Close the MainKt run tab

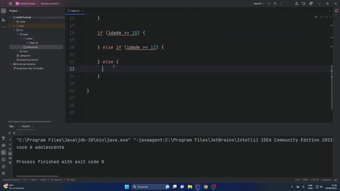[32, 126]
